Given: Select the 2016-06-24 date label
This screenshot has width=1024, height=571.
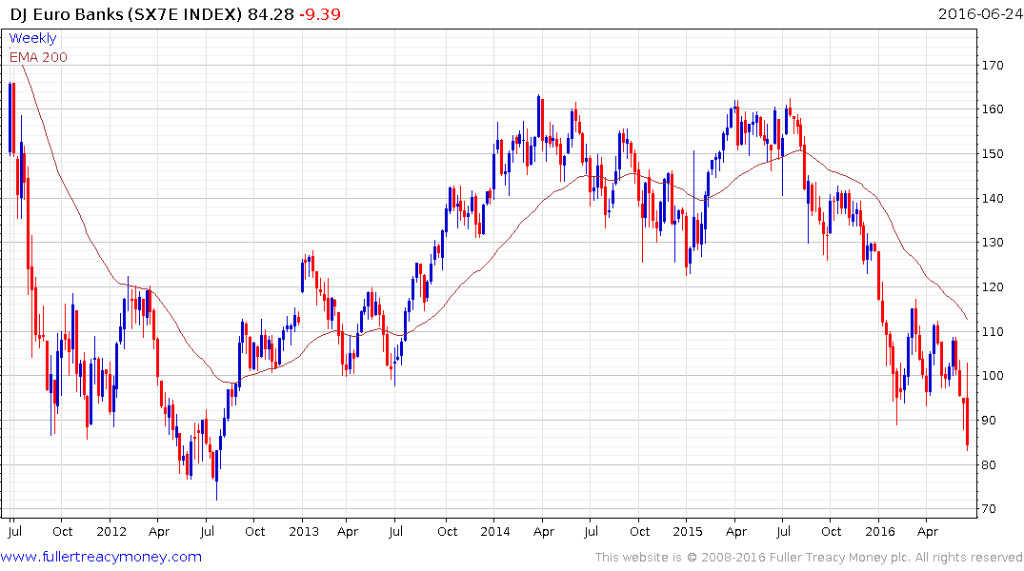Looking at the screenshot, I should coord(980,13).
